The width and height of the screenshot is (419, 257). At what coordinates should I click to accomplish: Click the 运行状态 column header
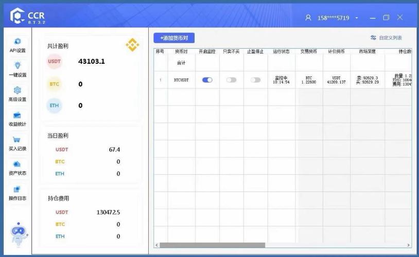coord(281,51)
